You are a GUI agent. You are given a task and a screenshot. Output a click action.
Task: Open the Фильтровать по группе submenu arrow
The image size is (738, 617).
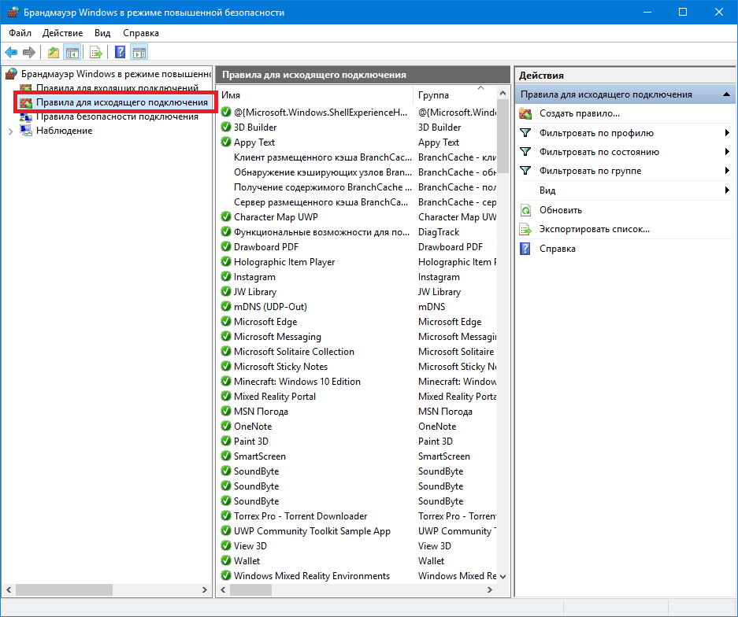(727, 171)
